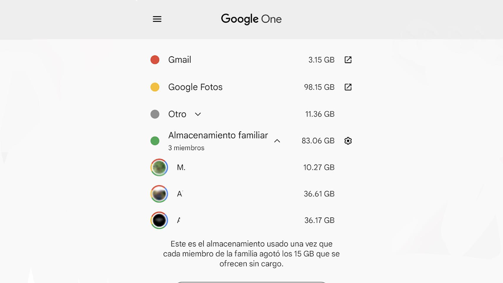This screenshot has width=503, height=283.
Task: Select member M. profile avatar
Action: pos(159,167)
